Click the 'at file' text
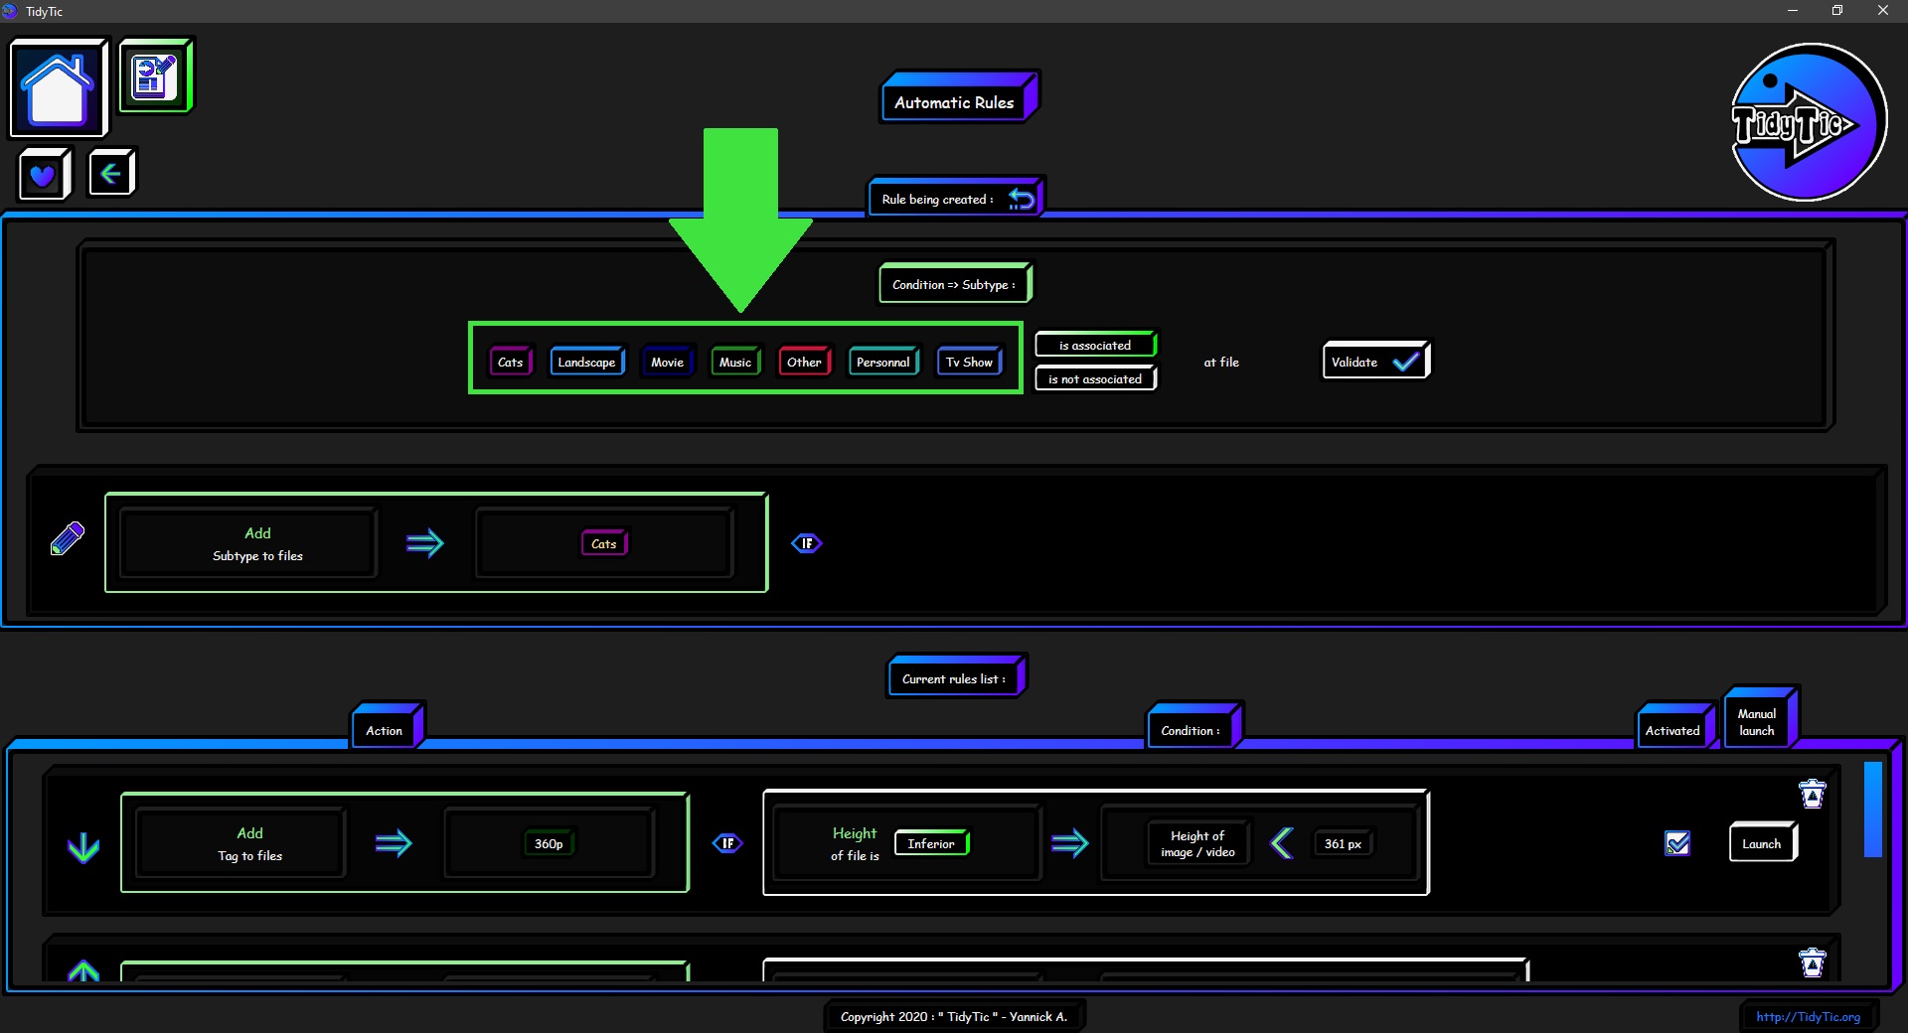 click(1221, 362)
